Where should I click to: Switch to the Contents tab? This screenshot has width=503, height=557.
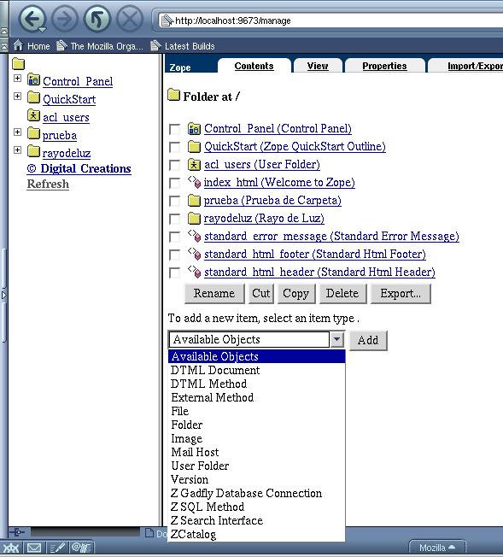(x=254, y=66)
